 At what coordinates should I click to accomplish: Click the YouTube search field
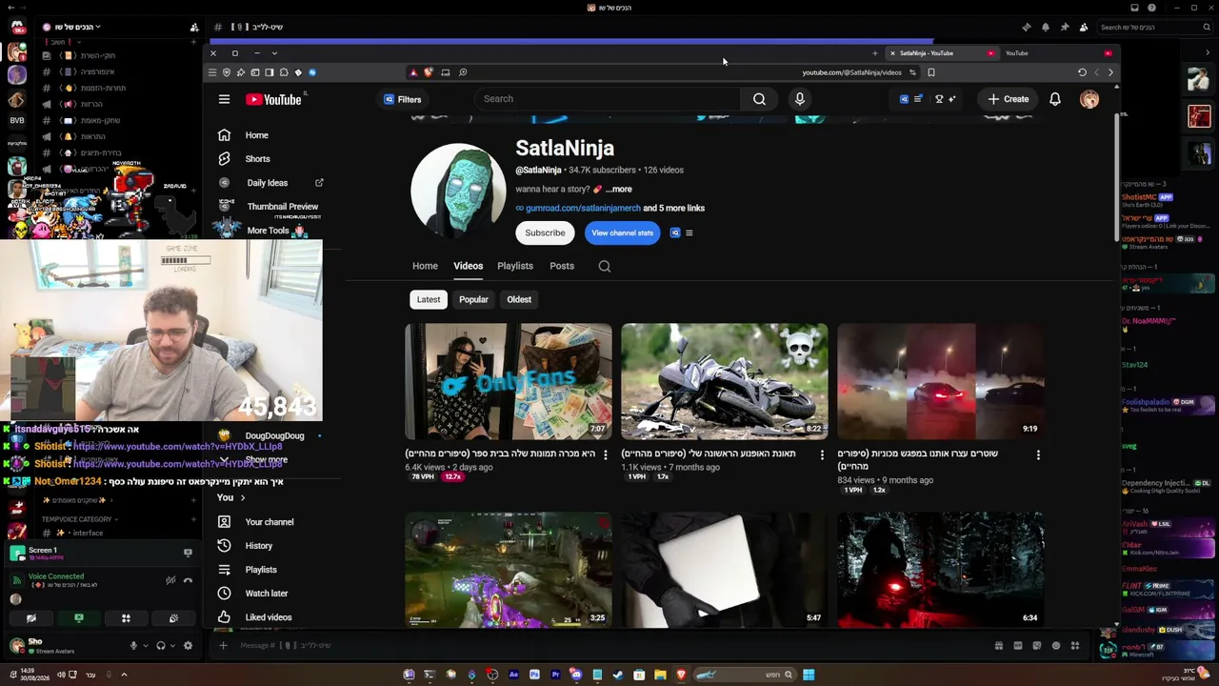[x=609, y=99]
